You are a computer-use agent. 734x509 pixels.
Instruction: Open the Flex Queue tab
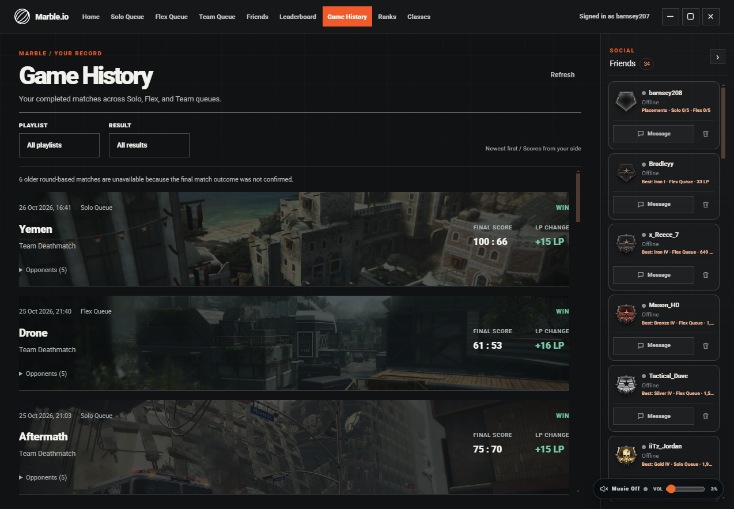point(172,17)
